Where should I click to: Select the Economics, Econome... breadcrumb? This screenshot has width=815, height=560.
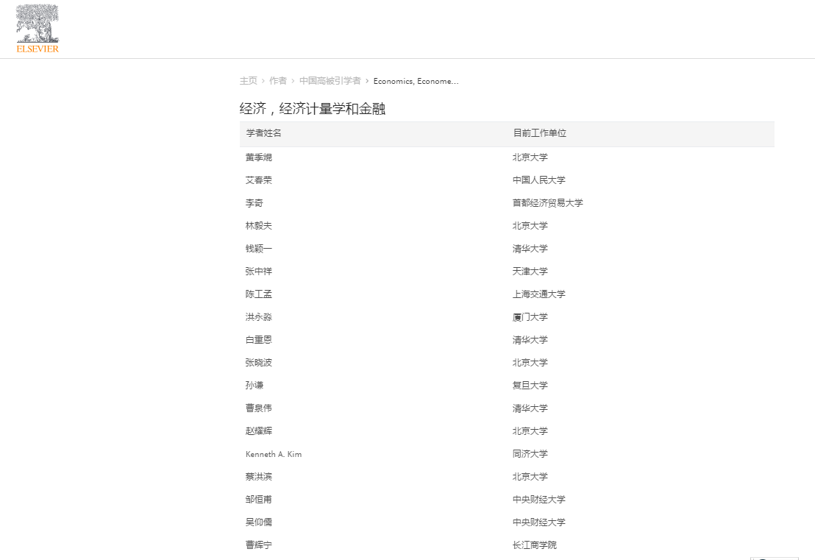point(416,81)
